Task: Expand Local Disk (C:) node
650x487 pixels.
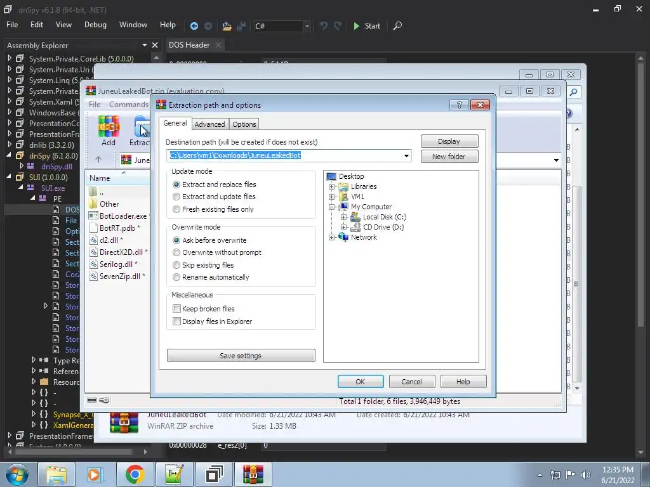Action: point(343,217)
